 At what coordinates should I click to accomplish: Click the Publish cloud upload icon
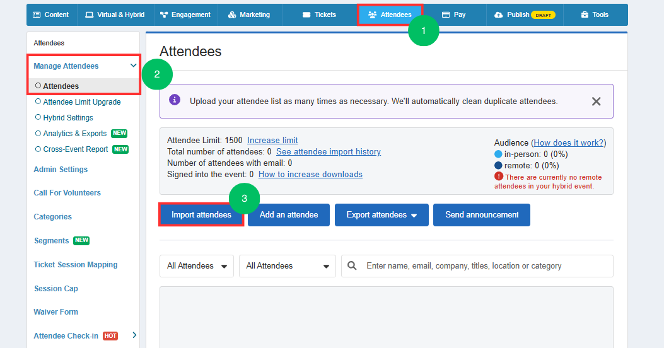click(499, 15)
